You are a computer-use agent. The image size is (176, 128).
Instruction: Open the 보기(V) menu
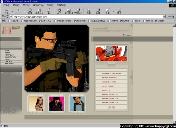[x=27, y=5]
